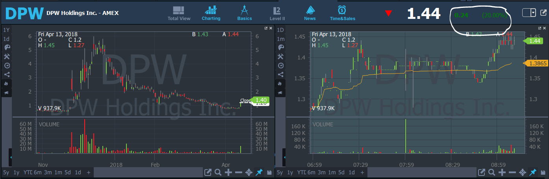
Task: Zoom in on left chart with plus
Action: coord(228,172)
